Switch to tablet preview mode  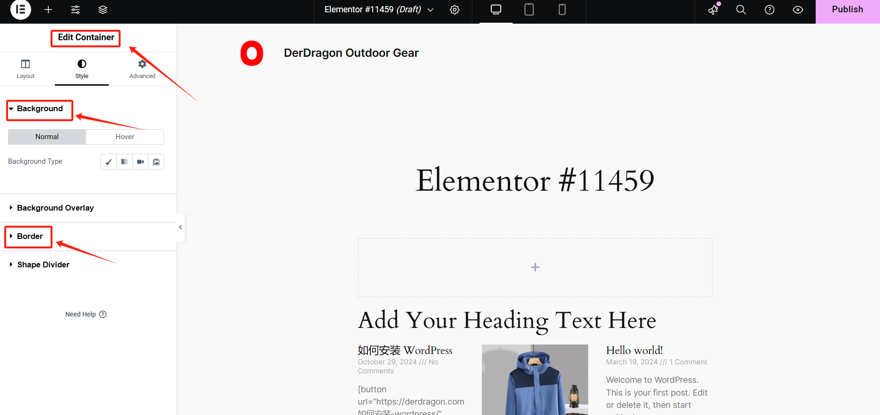click(529, 9)
